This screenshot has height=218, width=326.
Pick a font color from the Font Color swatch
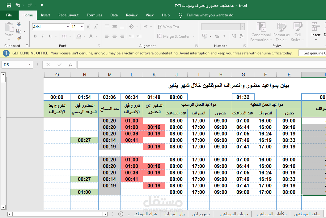pos(91,36)
